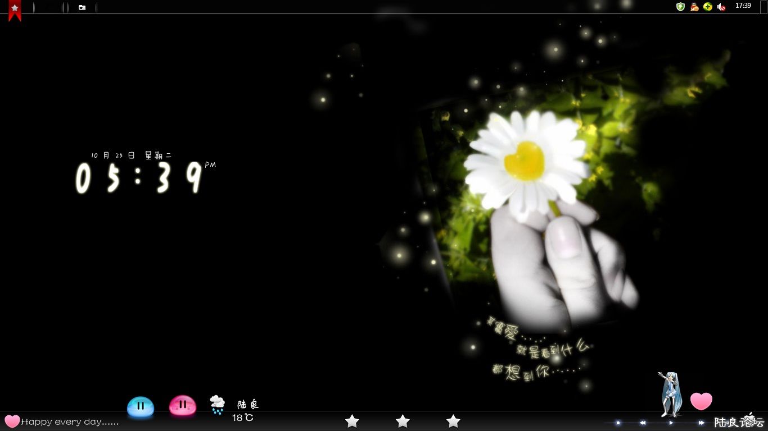Open the star folder in the top bar
The height and width of the screenshot is (431, 768).
pos(82,7)
